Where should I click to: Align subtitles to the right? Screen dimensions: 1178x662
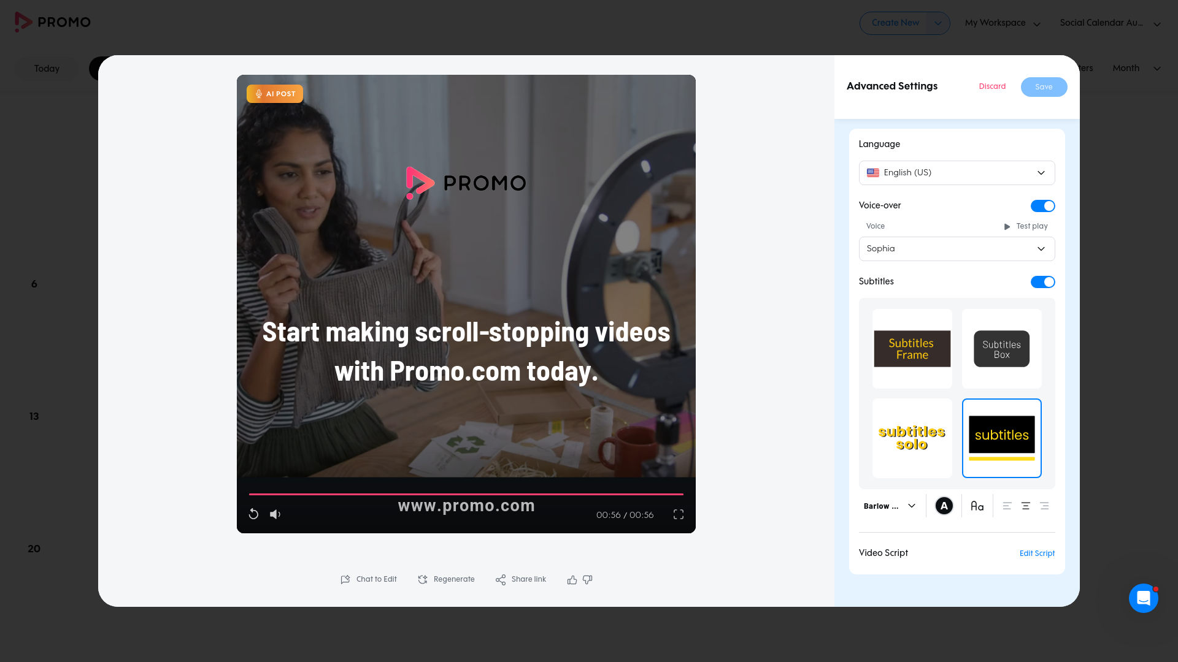[x=1044, y=506]
